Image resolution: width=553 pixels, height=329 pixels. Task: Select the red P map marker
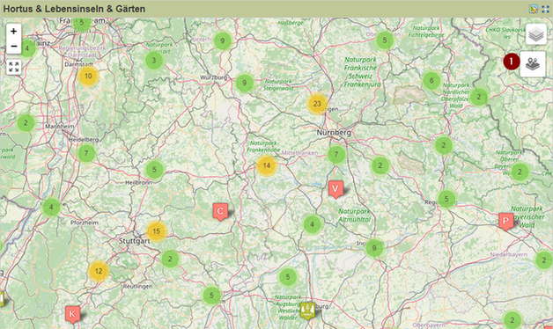point(505,222)
